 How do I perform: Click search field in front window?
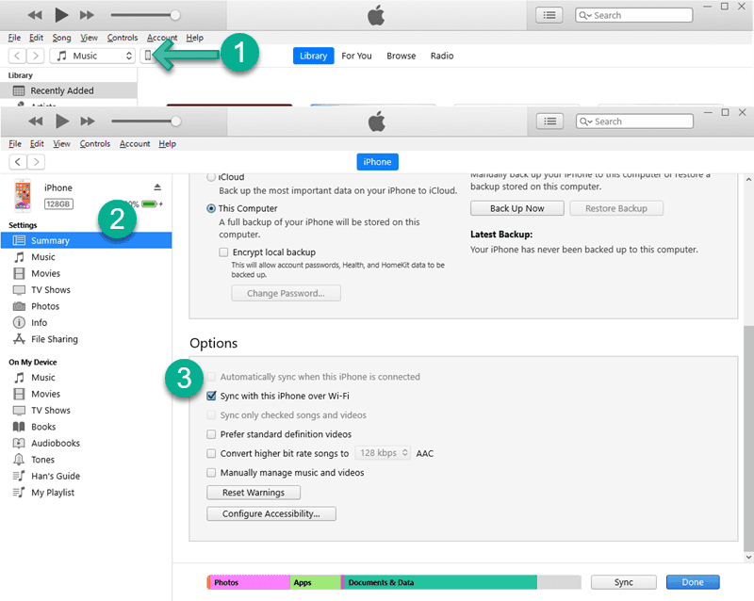pyautogui.click(x=634, y=122)
